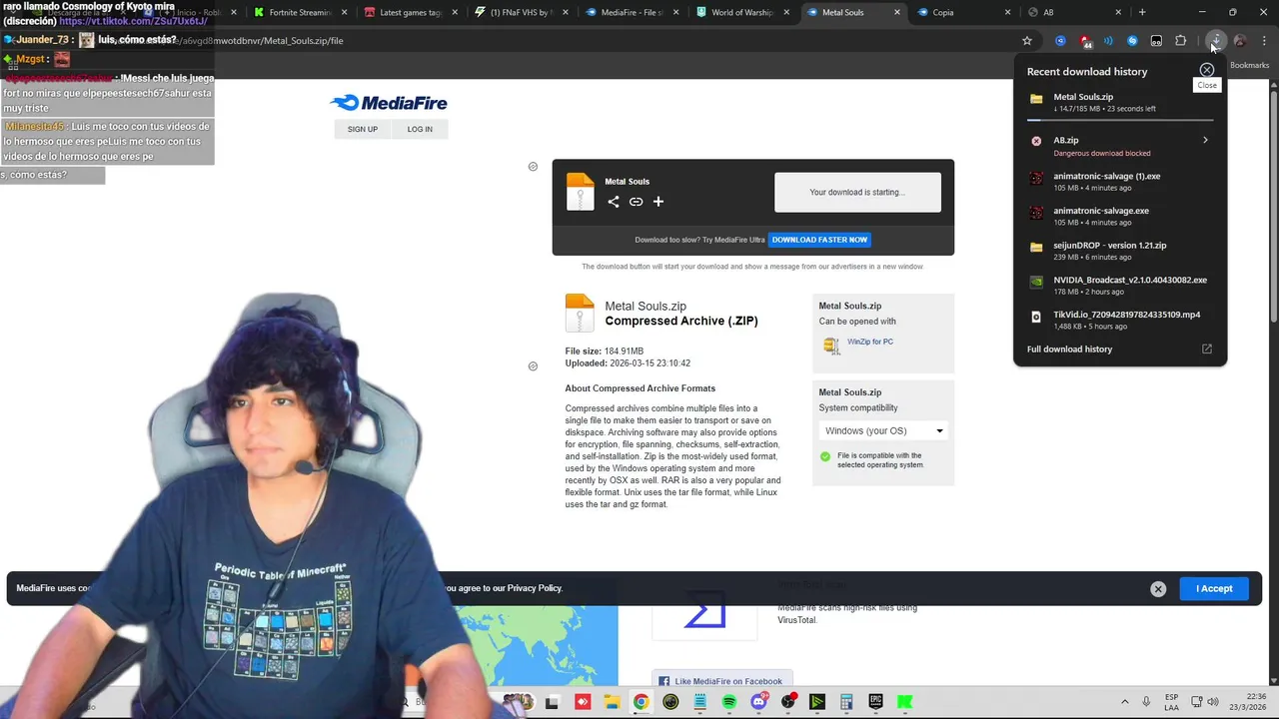Screen dimensions: 1279x719
Task: Open a new browser tab
Action: click(1142, 13)
